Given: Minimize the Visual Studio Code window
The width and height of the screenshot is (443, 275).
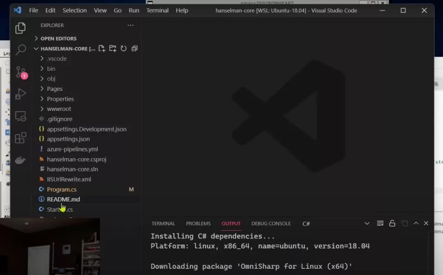Looking at the screenshot, I should pos(382,10).
